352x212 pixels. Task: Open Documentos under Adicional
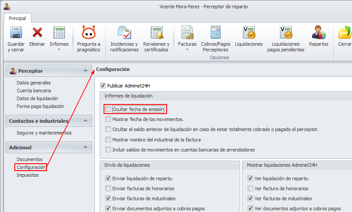tap(30, 159)
